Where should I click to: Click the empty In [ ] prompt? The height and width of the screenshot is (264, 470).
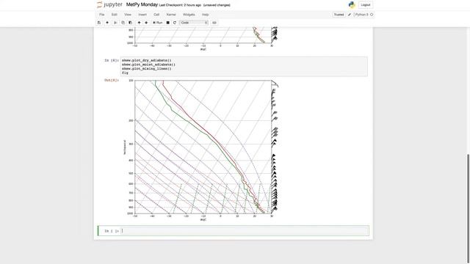[x=112, y=231]
